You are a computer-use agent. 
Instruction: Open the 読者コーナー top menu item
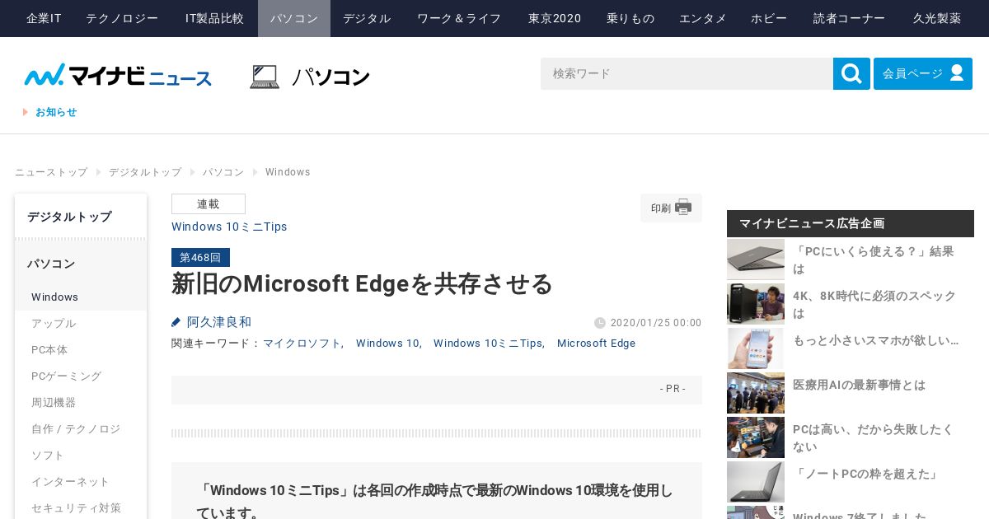click(849, 18)
